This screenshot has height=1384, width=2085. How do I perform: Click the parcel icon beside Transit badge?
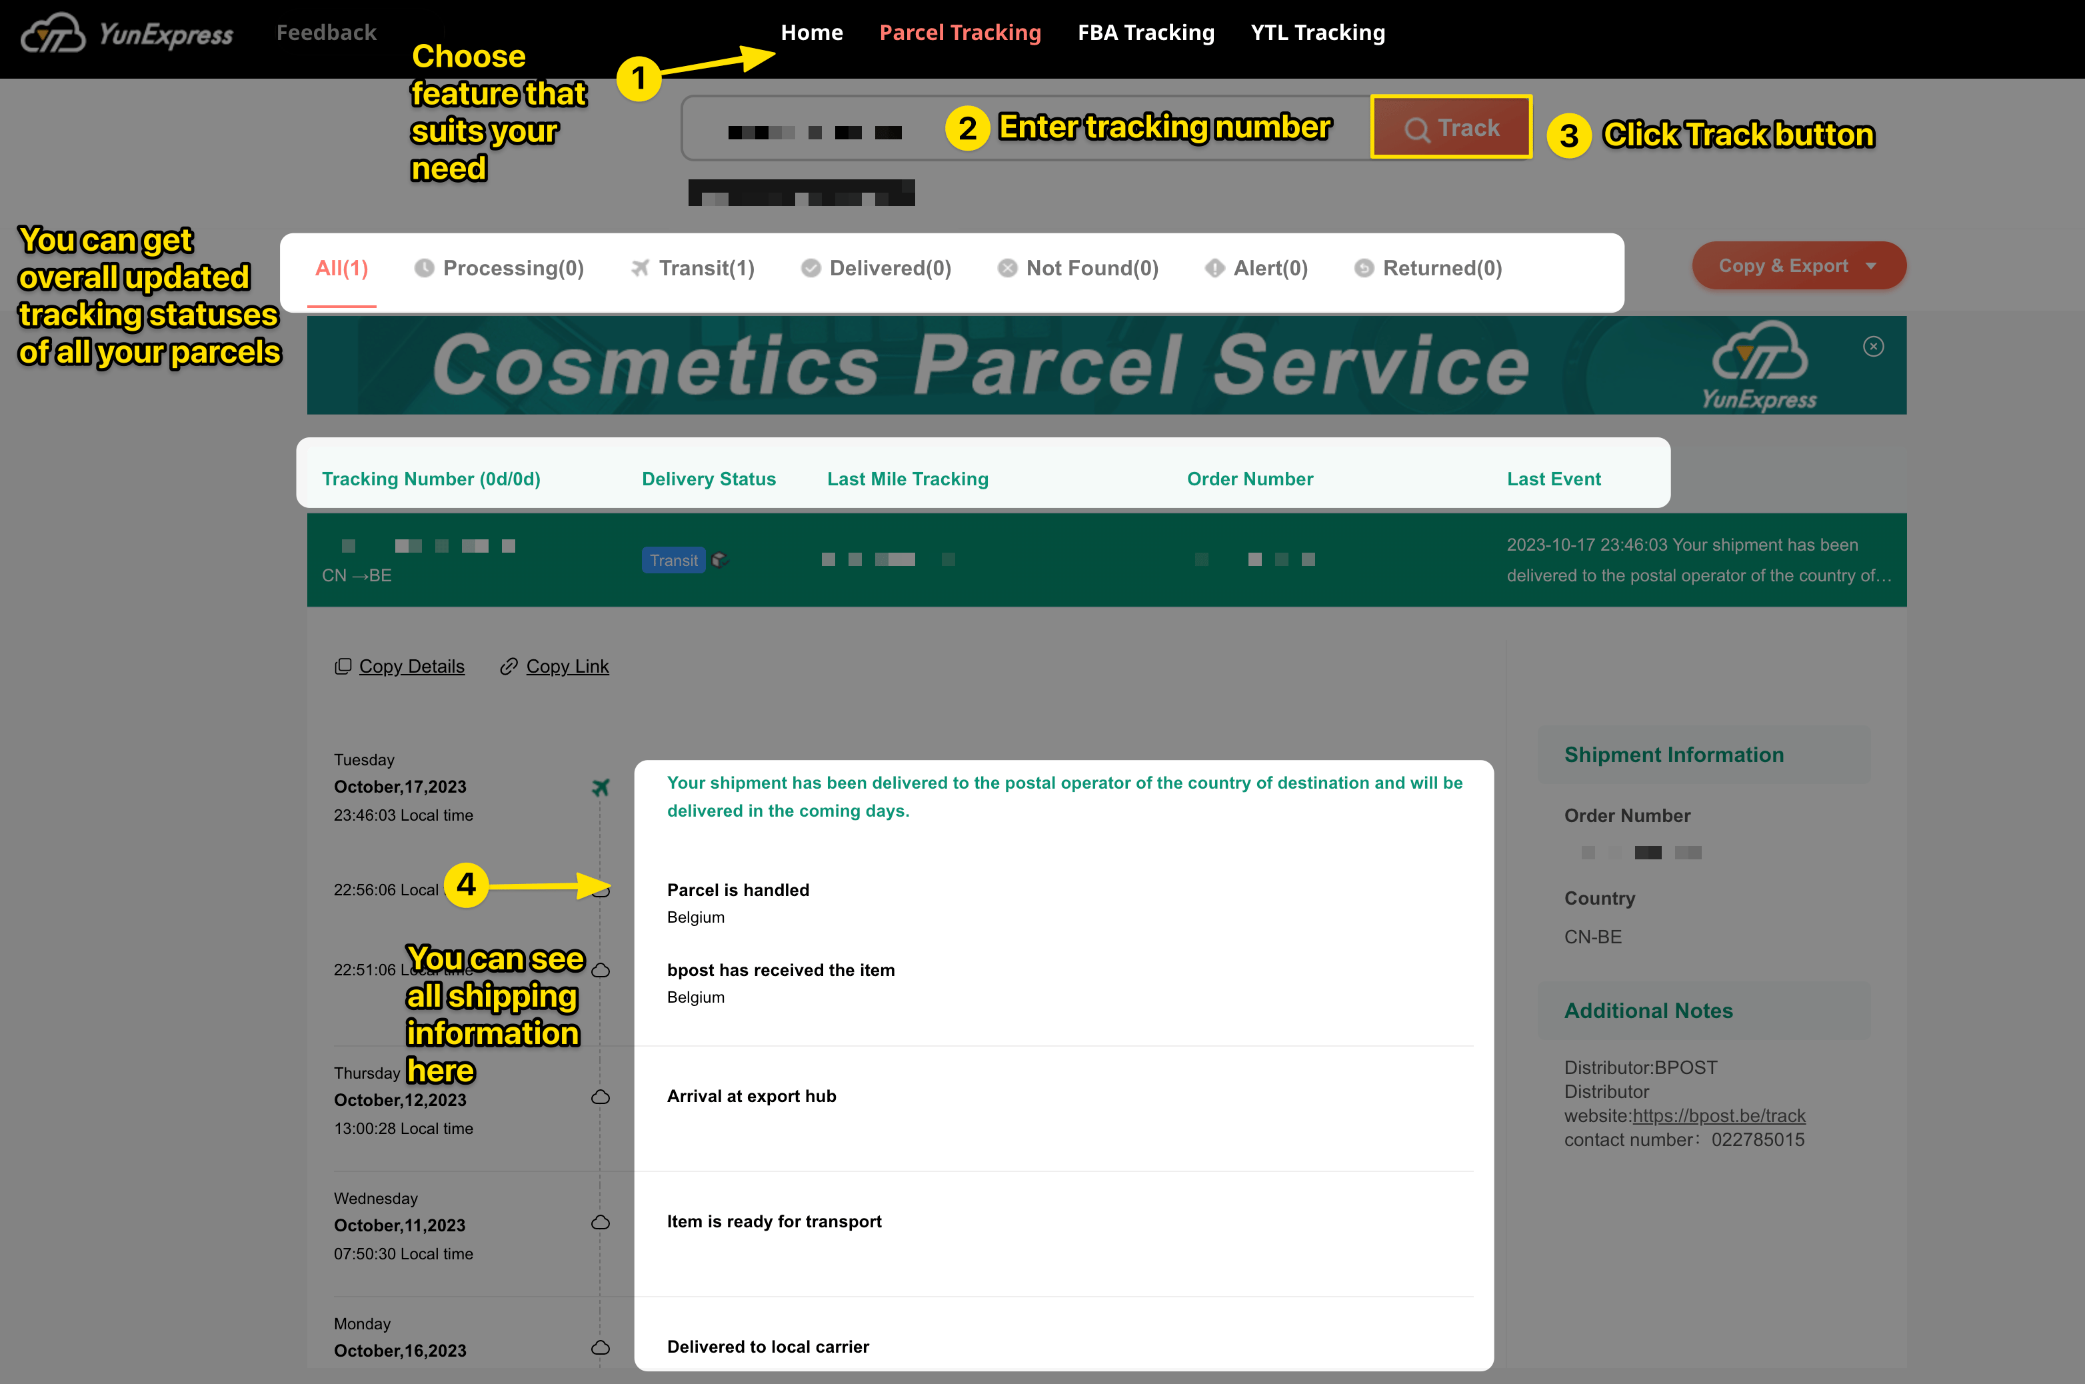point(720,559)
